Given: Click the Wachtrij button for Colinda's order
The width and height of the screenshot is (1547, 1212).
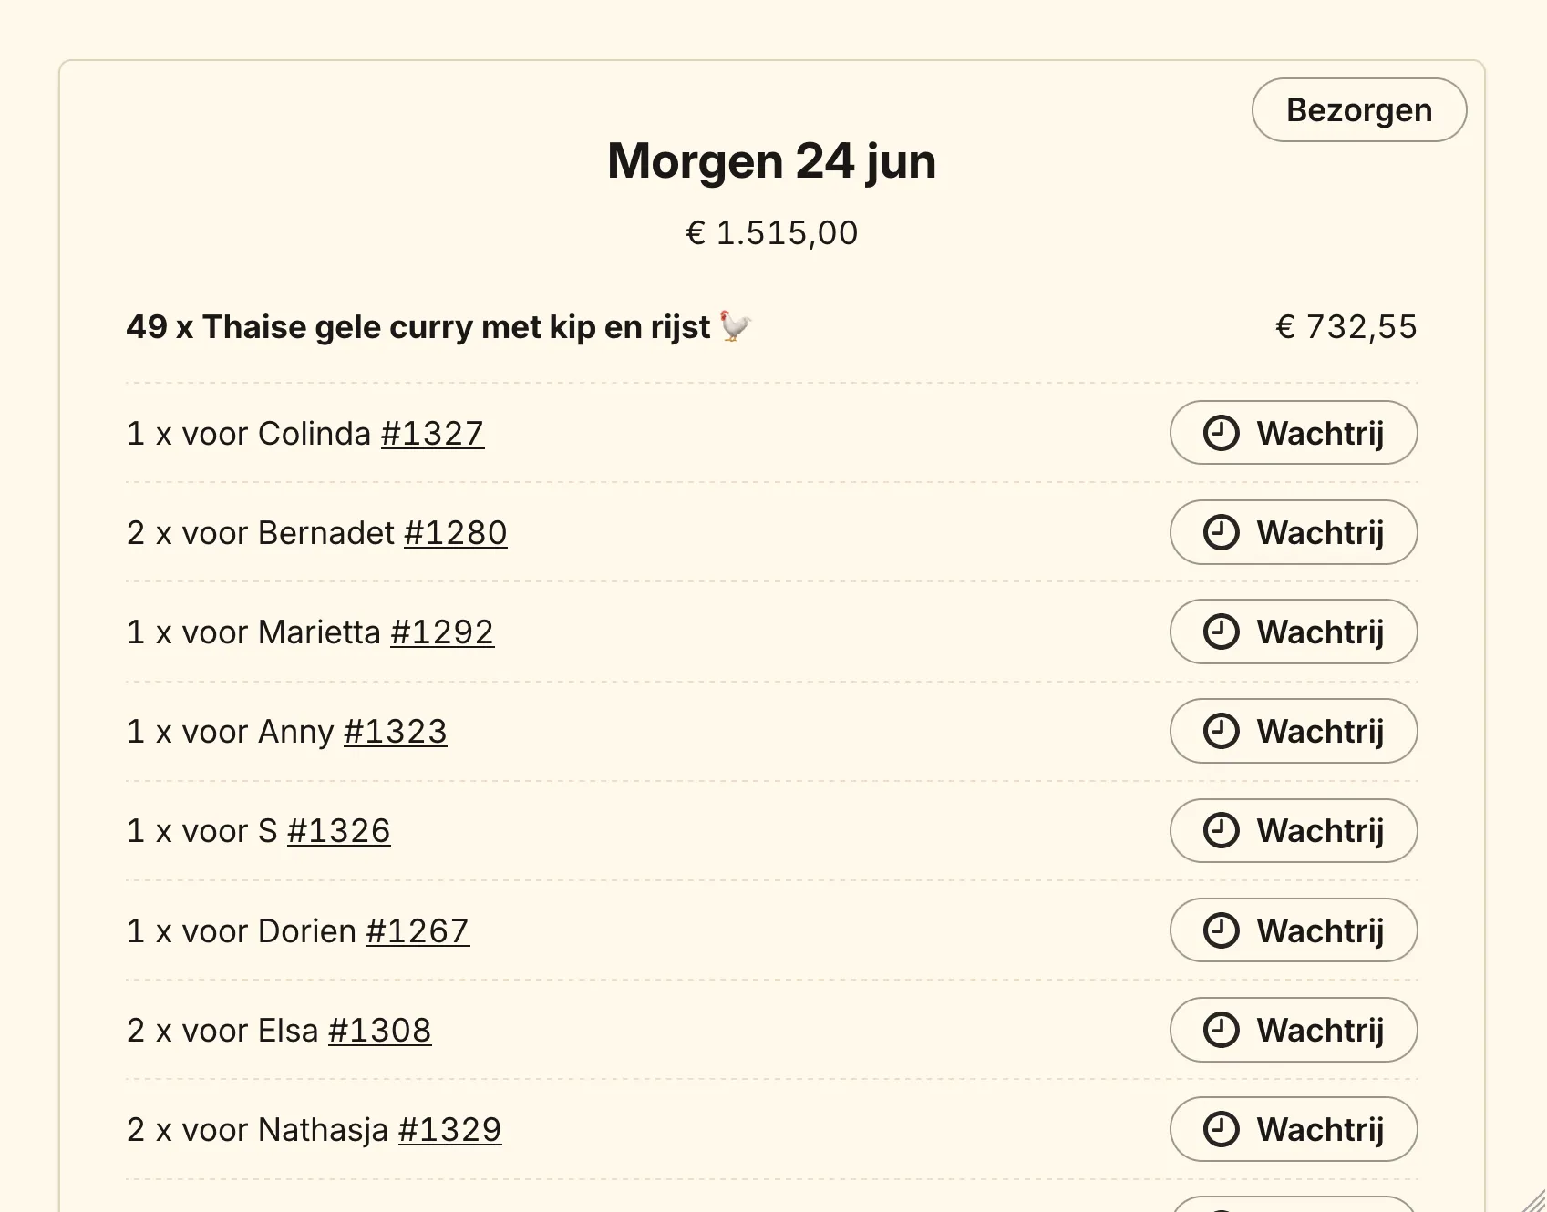Looking at the screenshot, I should coord(1294,433).
